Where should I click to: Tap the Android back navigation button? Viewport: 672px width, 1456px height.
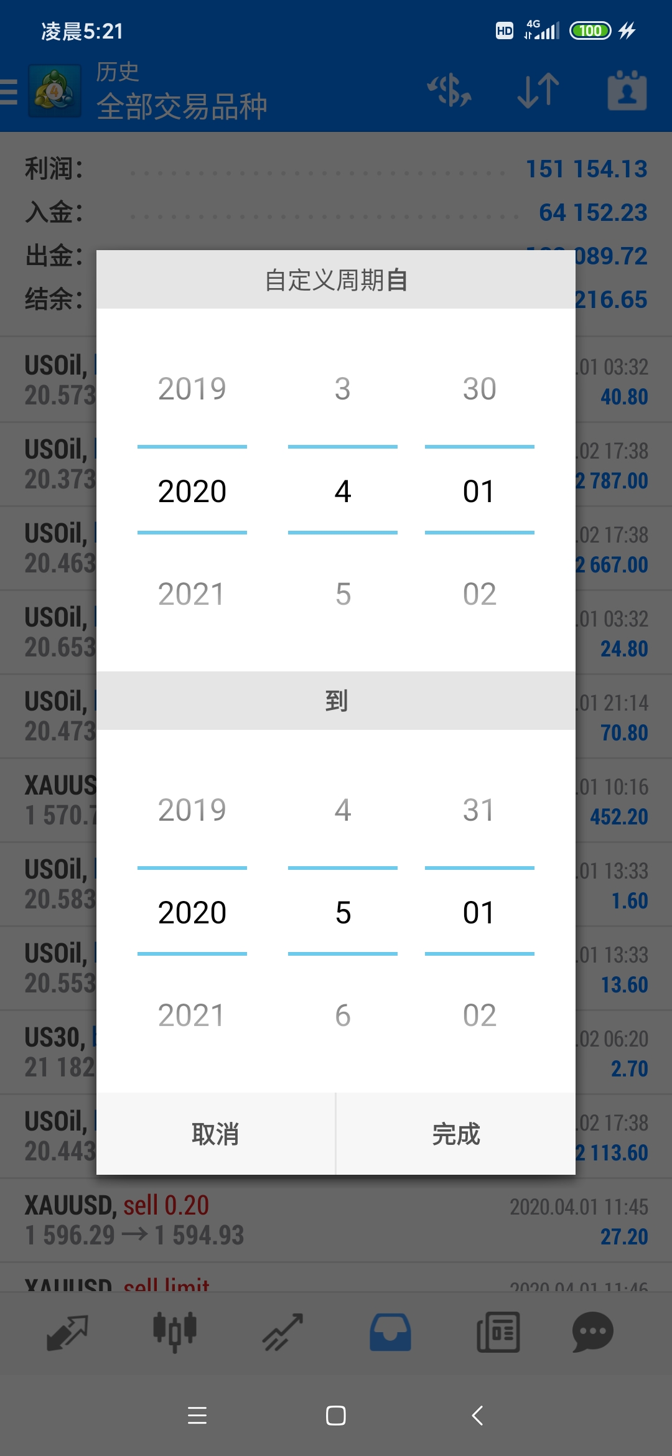tap(477, 1416)
